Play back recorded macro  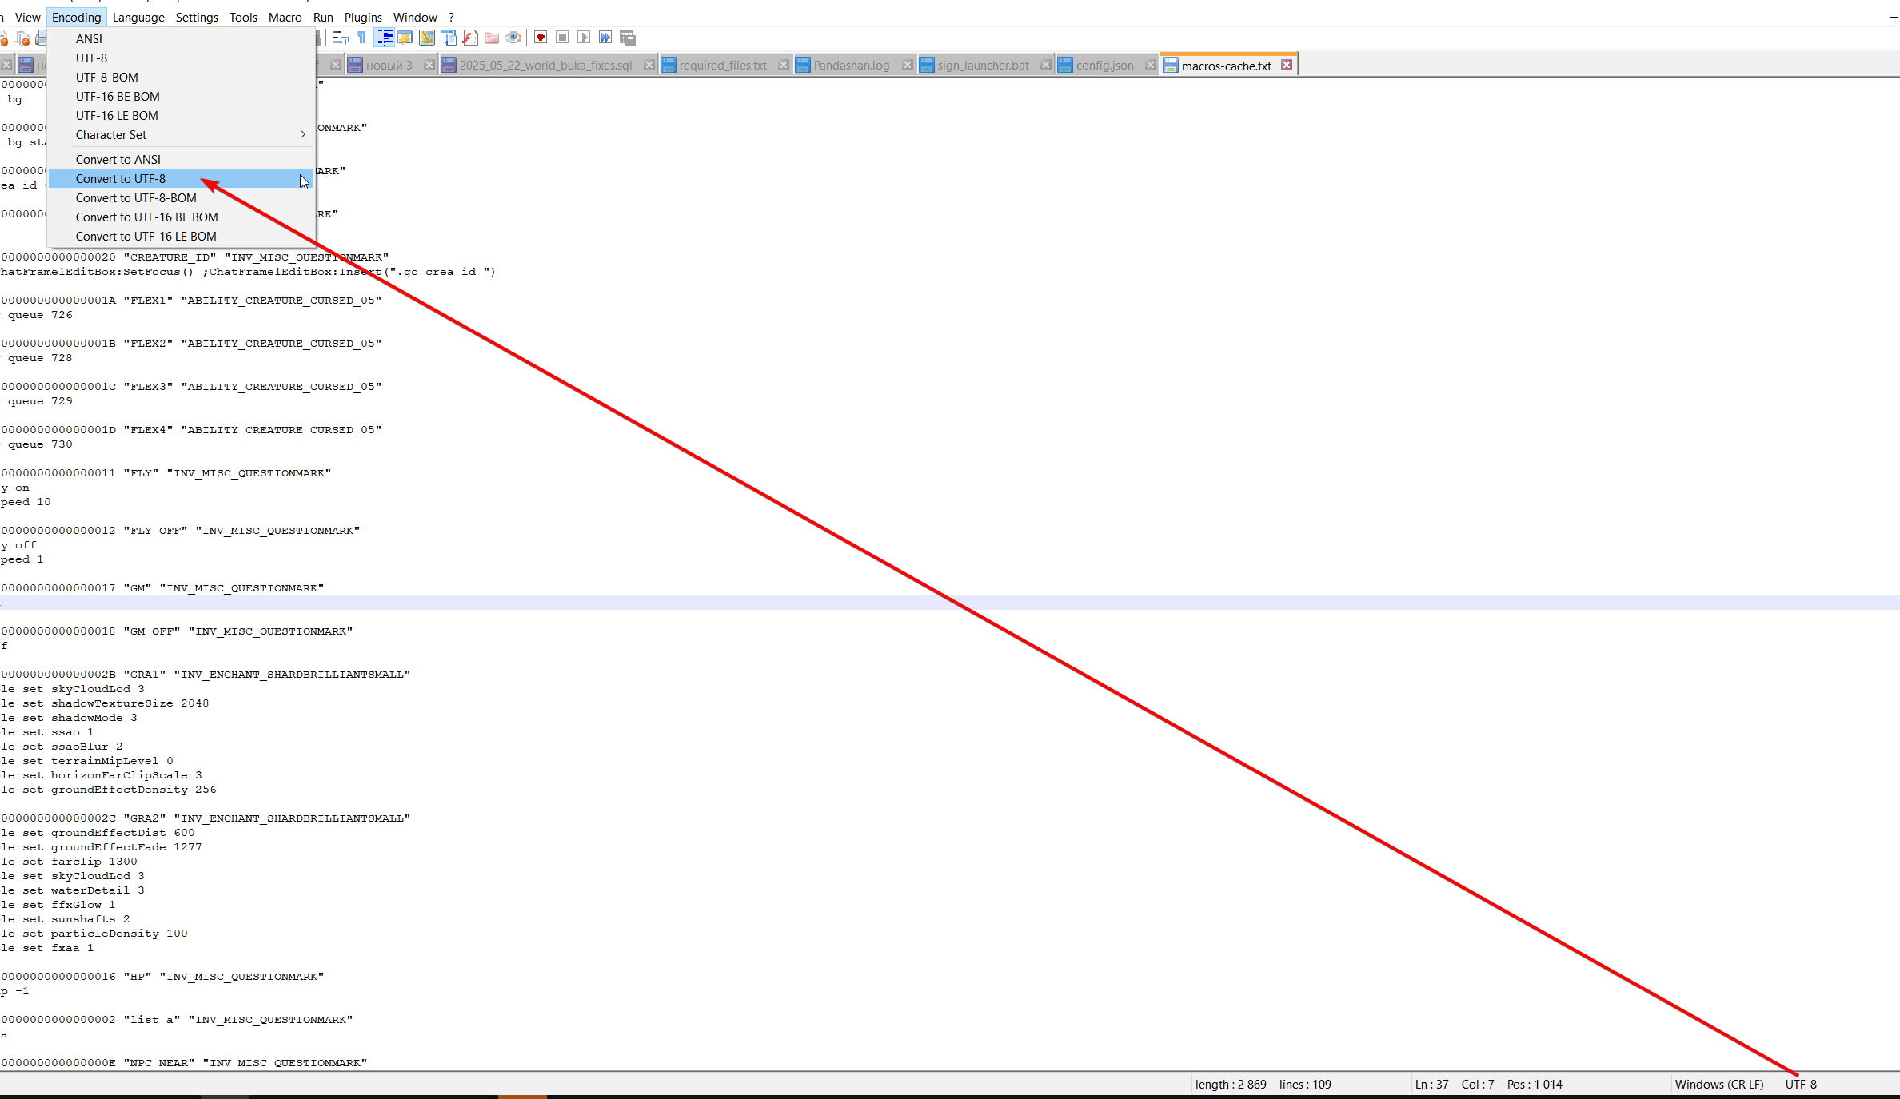[584, 38]
